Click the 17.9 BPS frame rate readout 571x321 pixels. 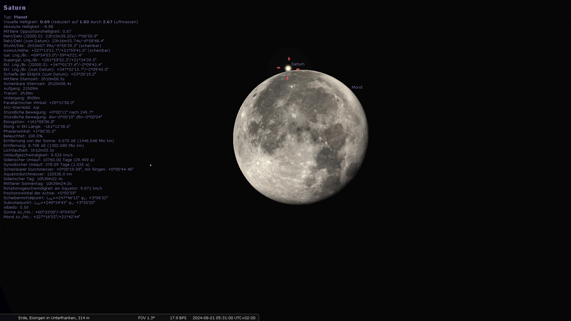click(178, 318)
